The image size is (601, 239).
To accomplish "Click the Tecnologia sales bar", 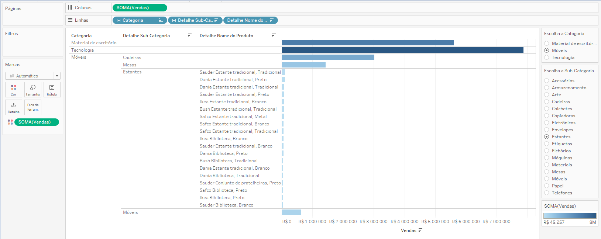I will click(402, 50).
